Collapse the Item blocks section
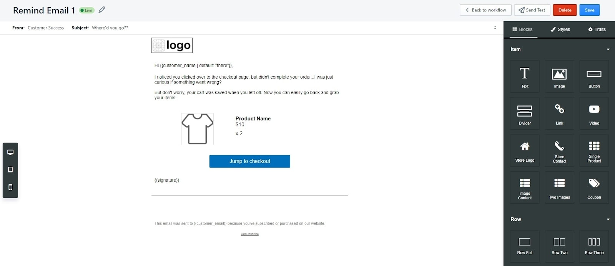 pos(608,49)
